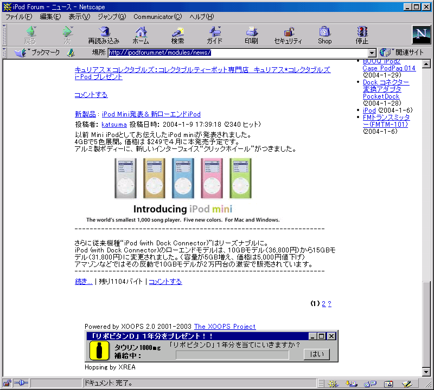Open Navigator from the component bar ship wheel

[x=333, y=383]
